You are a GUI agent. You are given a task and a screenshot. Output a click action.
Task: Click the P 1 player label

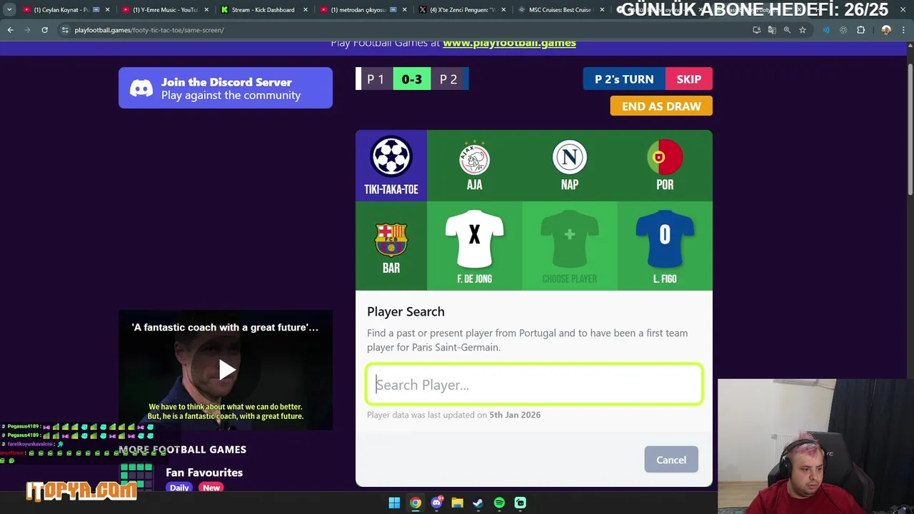376,79
